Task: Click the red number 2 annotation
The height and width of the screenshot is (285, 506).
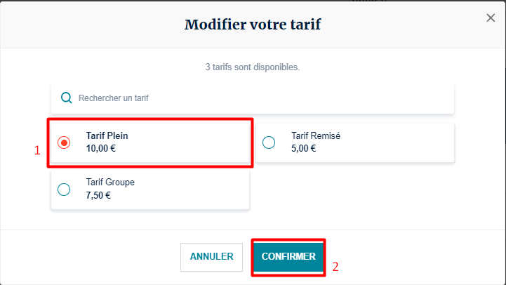Action: (x=335, y=267)
